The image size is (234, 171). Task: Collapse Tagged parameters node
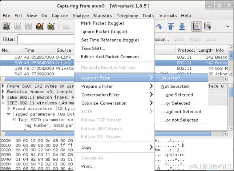[x=9, y=114]
